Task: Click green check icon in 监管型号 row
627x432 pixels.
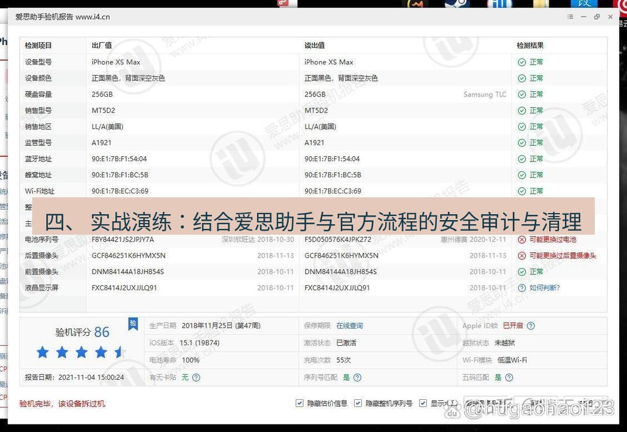Action: click(522, 143)
